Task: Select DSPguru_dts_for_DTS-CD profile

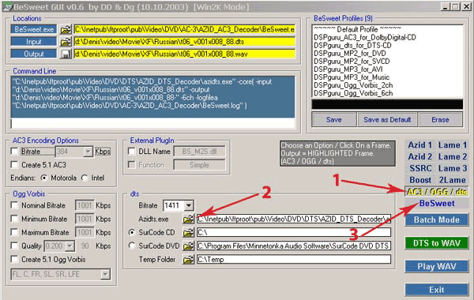Action: pyautogui.click(x=387, y=45)
